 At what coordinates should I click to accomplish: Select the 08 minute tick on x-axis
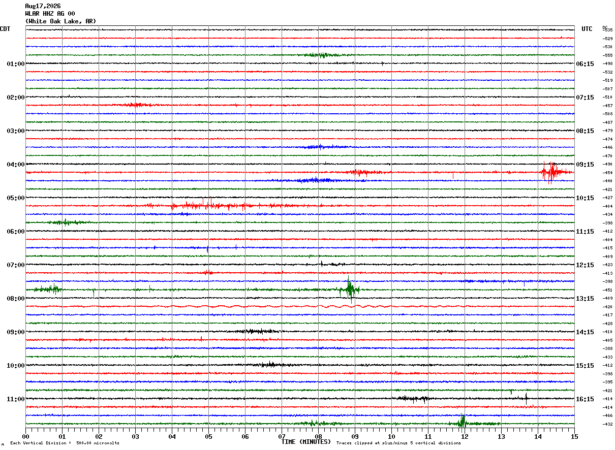pyautogui.click(x=318, y=436)
